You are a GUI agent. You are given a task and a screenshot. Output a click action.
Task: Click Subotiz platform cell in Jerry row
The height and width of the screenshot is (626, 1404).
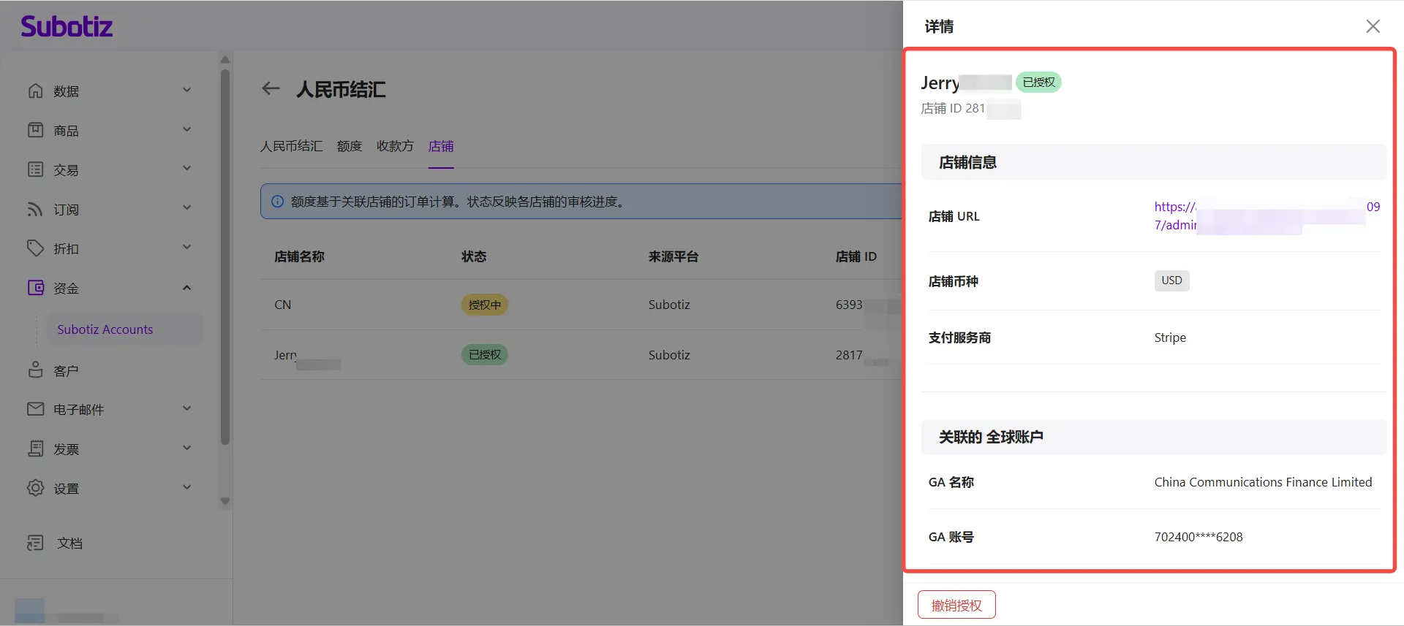coord(669,355)
